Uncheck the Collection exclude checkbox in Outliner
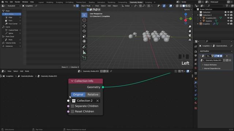This screenshot has height=131, width=234. coord(226,12)
